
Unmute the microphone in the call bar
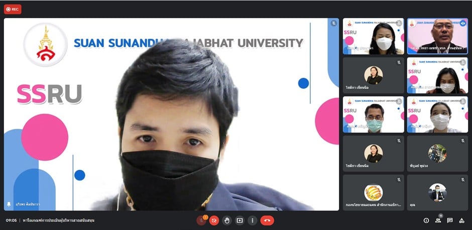click(x=201, y=220)
